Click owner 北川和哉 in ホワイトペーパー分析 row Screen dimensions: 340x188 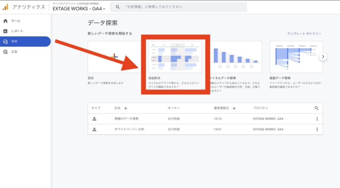point(174,129)
